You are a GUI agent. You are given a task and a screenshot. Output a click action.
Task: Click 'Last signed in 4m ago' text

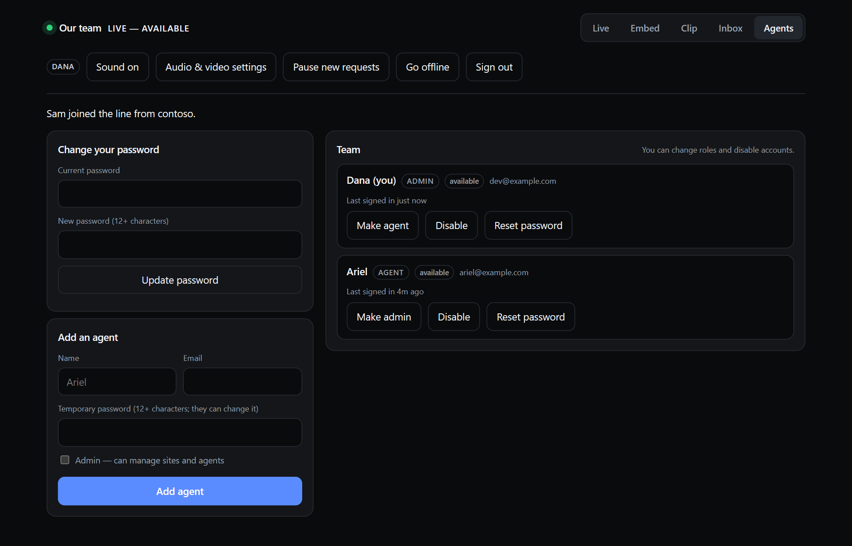point(385,292)
